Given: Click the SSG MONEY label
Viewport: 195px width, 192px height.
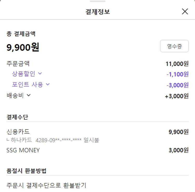Looking at the screenshot, I should (23, 150).
